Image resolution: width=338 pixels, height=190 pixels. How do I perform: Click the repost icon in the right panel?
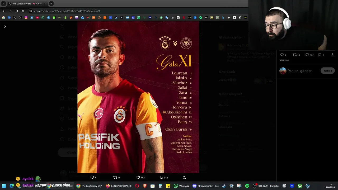pos(295,55)
